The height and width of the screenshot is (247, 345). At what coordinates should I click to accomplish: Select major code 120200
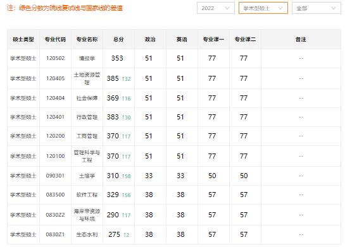pyautogui.click(x=55, y=136)
